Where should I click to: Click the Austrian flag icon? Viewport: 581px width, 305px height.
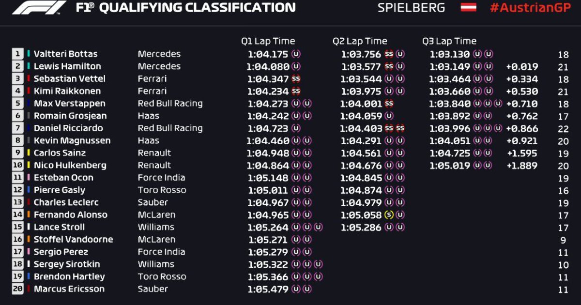pos(468,7)
